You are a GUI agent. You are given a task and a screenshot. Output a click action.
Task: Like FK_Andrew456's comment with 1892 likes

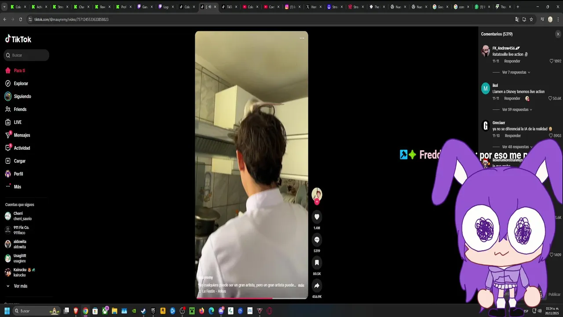[552, 61]
